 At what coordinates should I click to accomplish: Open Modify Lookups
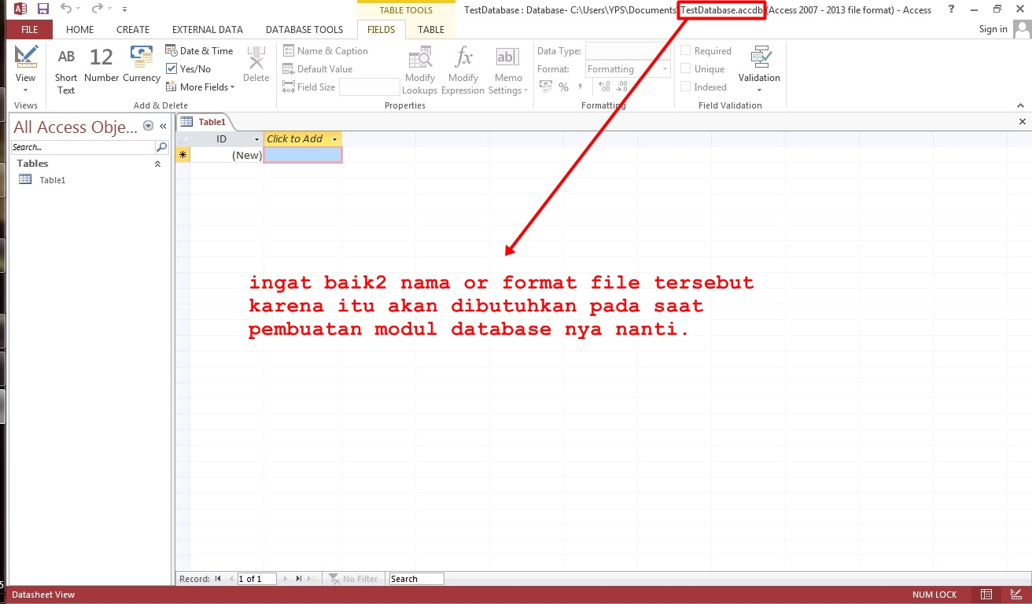(x=419, y=67)
